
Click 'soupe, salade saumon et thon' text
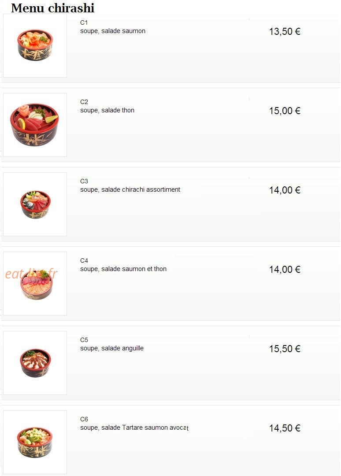[123, 269]
